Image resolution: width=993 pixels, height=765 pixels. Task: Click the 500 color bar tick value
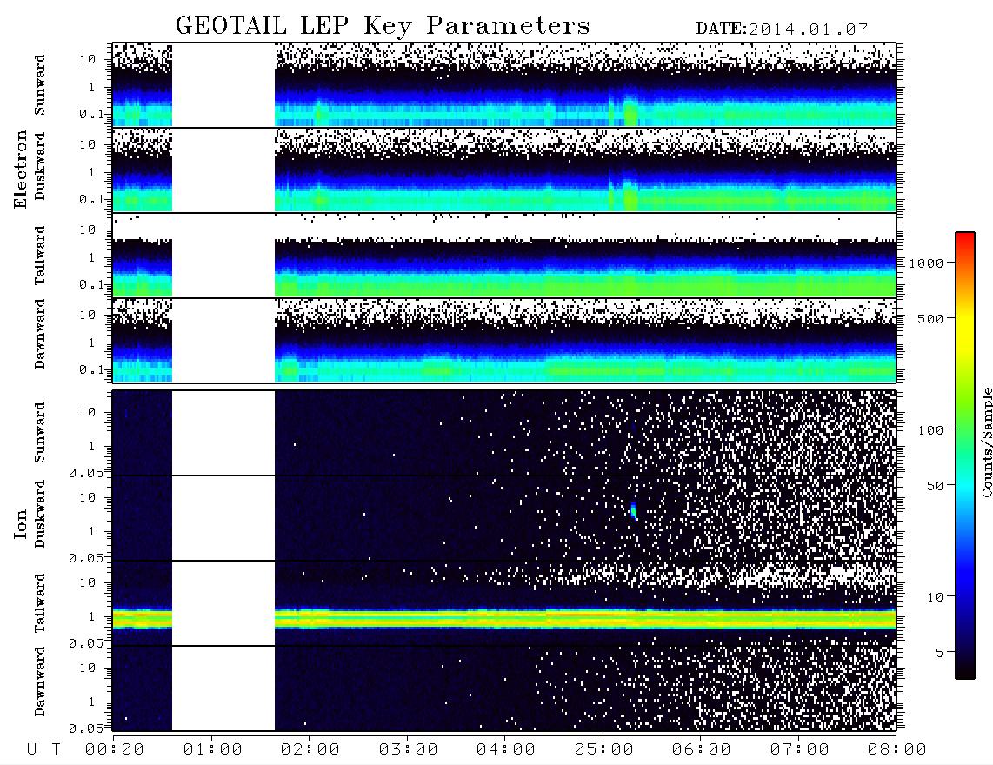click(x=930, y=318)
